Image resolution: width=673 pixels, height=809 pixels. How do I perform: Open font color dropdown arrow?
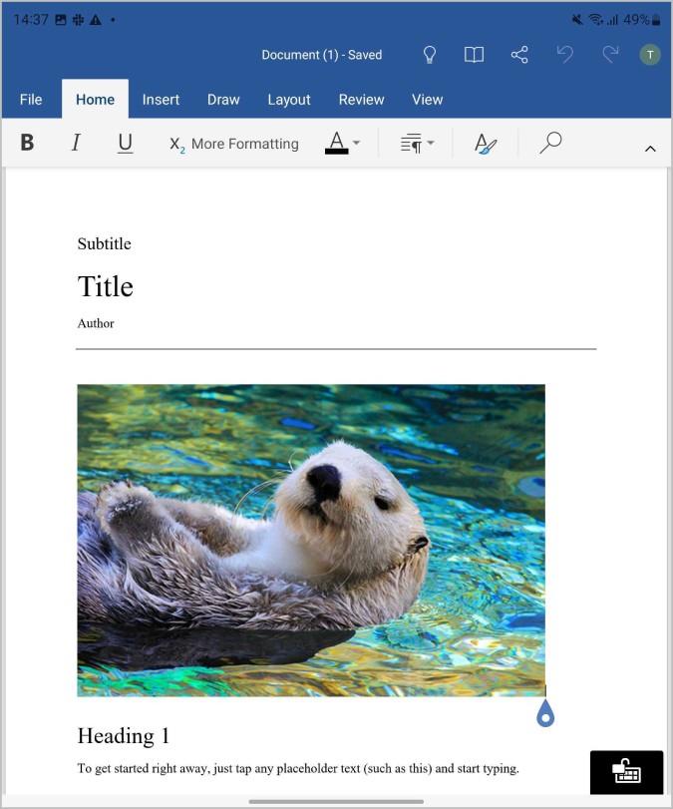[x=356, y=143]
